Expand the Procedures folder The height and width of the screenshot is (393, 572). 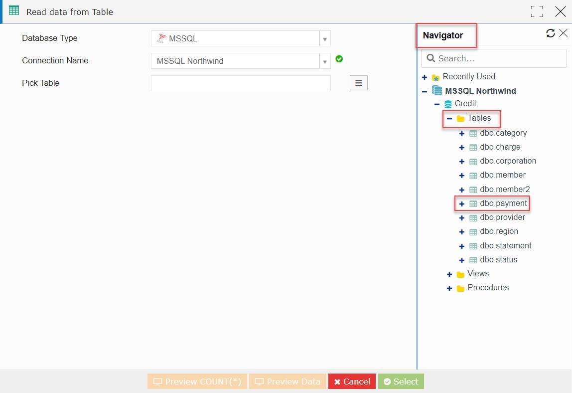[449, 288]
